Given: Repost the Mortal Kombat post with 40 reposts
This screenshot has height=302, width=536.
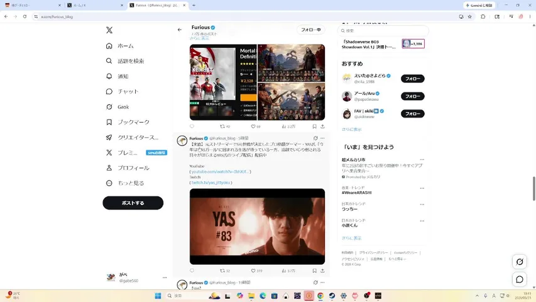Looking at the screenshot, I should 225,126.
